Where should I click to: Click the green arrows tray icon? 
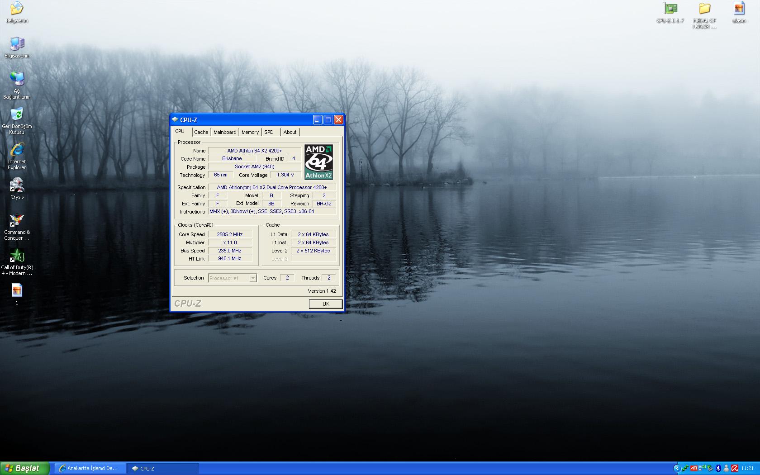pyautogui.click(x=685, y=469)
